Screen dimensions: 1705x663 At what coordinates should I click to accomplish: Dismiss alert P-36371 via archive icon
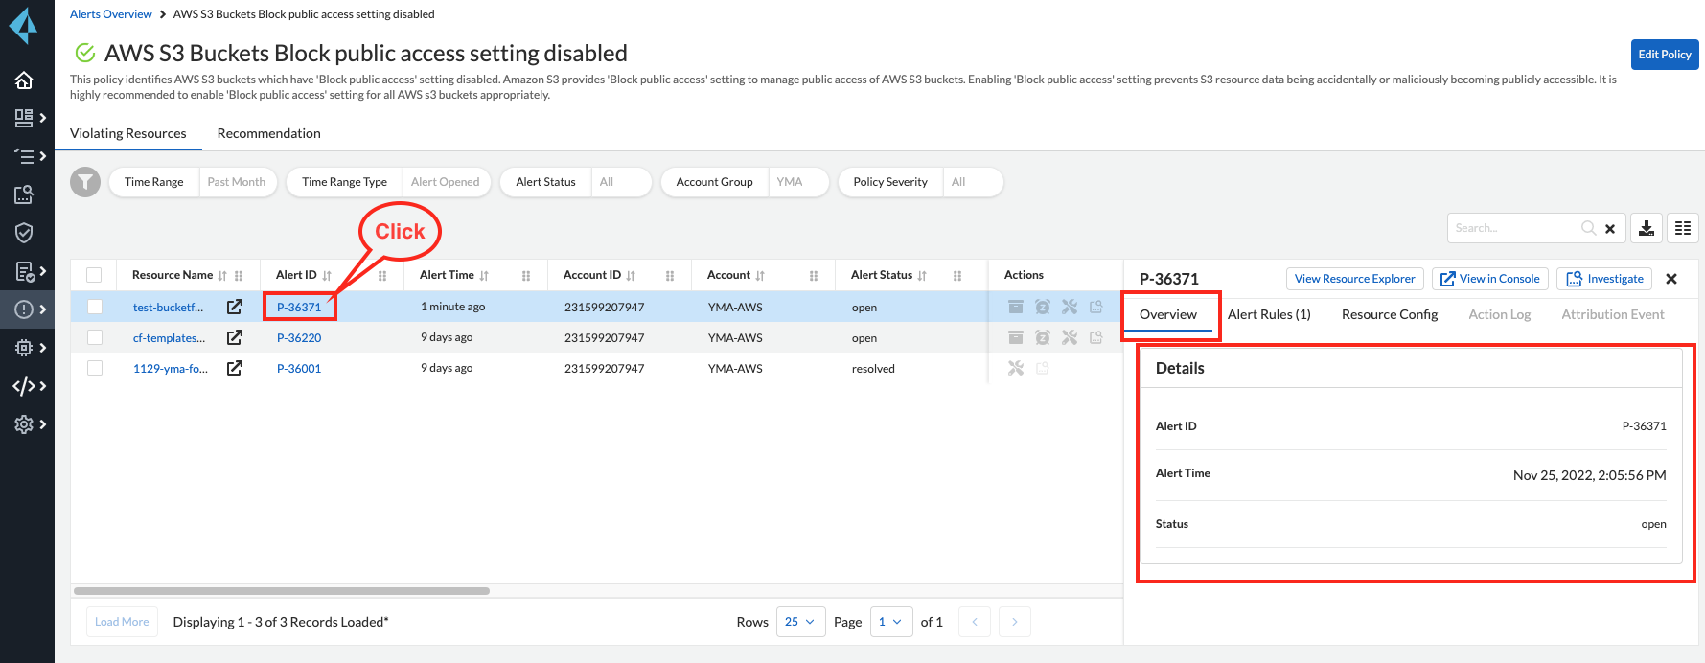(x=1016, y=308)
